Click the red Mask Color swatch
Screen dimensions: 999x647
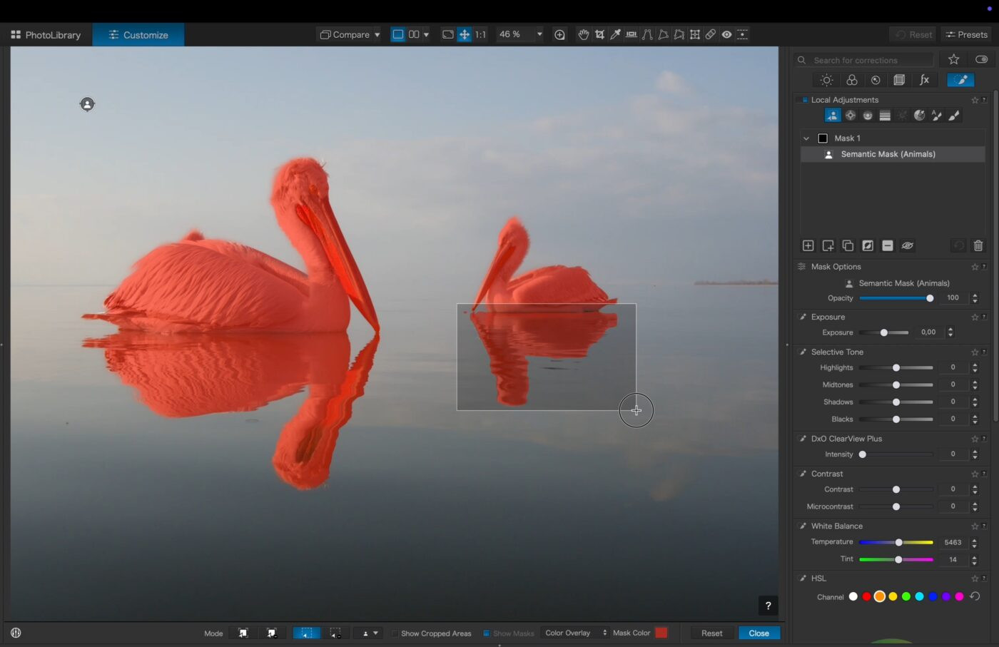click(x=661, y=633)
